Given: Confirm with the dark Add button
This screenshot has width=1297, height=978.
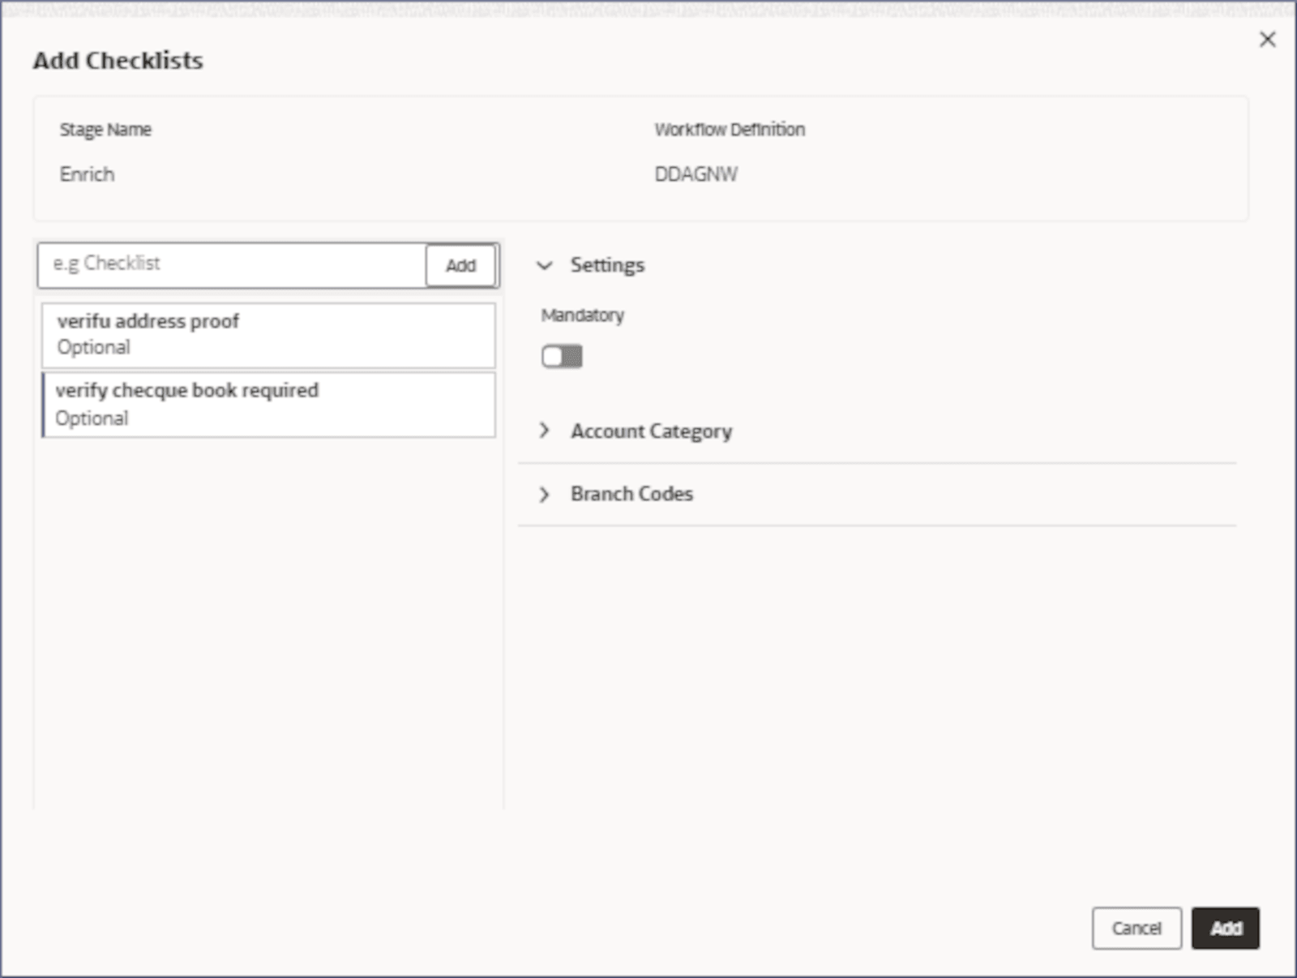Looking at the screenshot, I should coord(1226,928).
